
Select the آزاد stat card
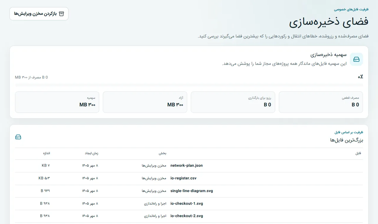pos(145,102)
